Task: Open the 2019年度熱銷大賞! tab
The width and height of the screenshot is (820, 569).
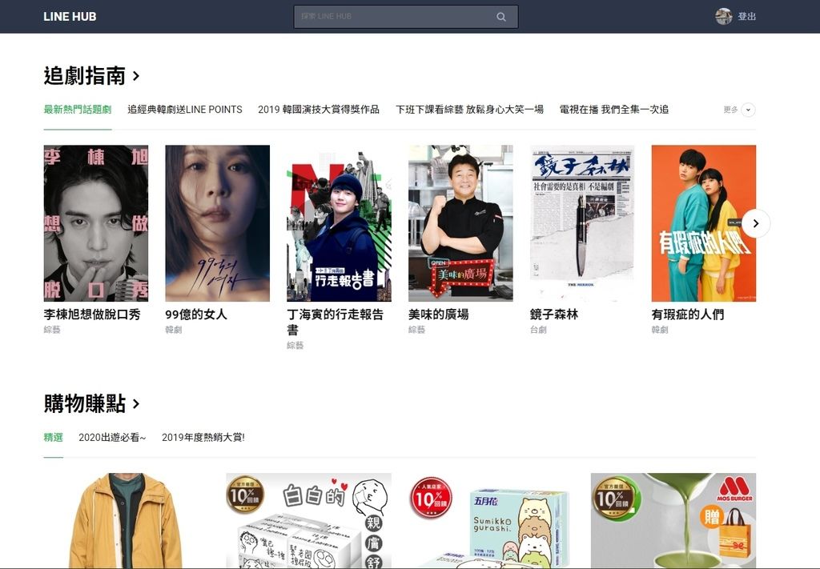Action: tap(203, 437)
